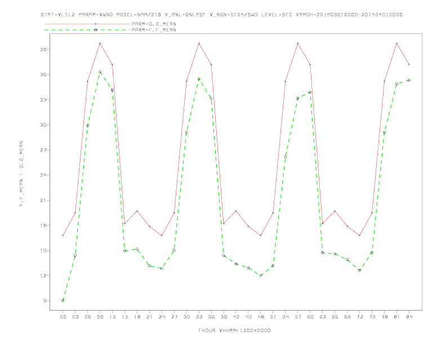The image size is (446, 345).
Task: Click the vertical axis title F.F_MEAN | O.O_MEAN
Action: [21, 174]
